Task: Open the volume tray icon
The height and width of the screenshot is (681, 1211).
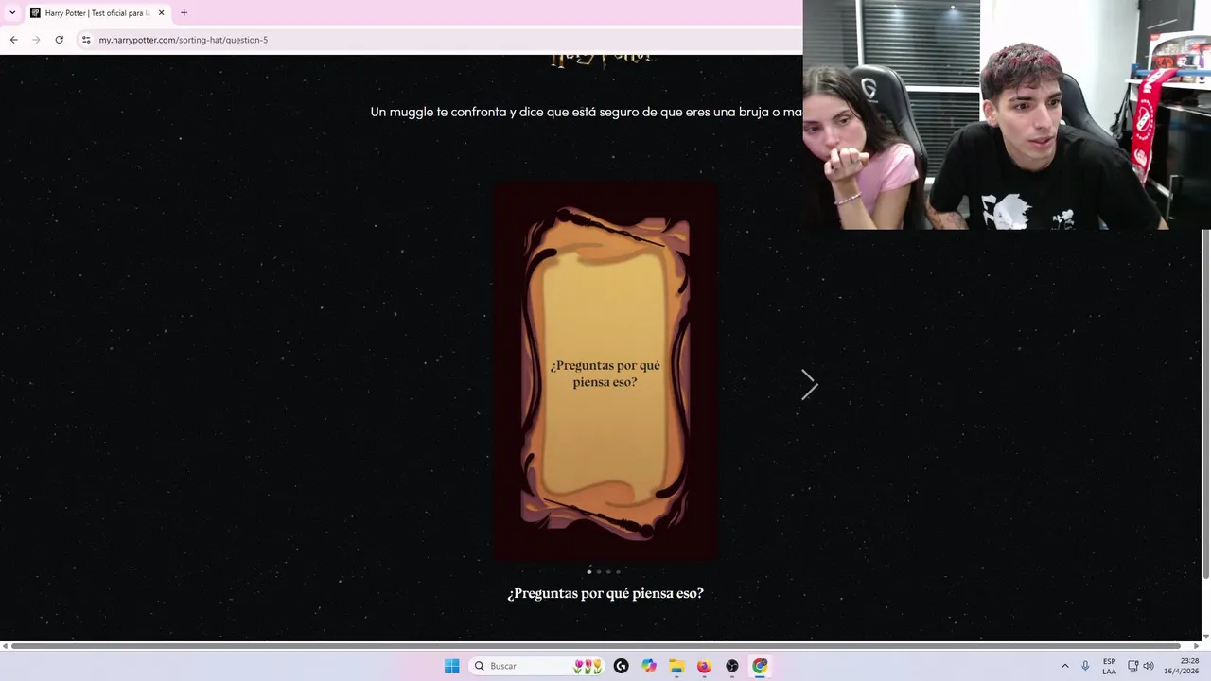Action: coord(1149,666)
